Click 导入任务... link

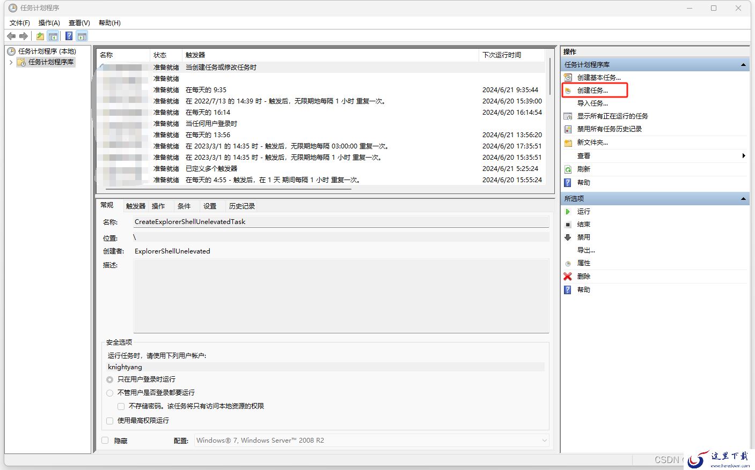(x=592, y=103)
